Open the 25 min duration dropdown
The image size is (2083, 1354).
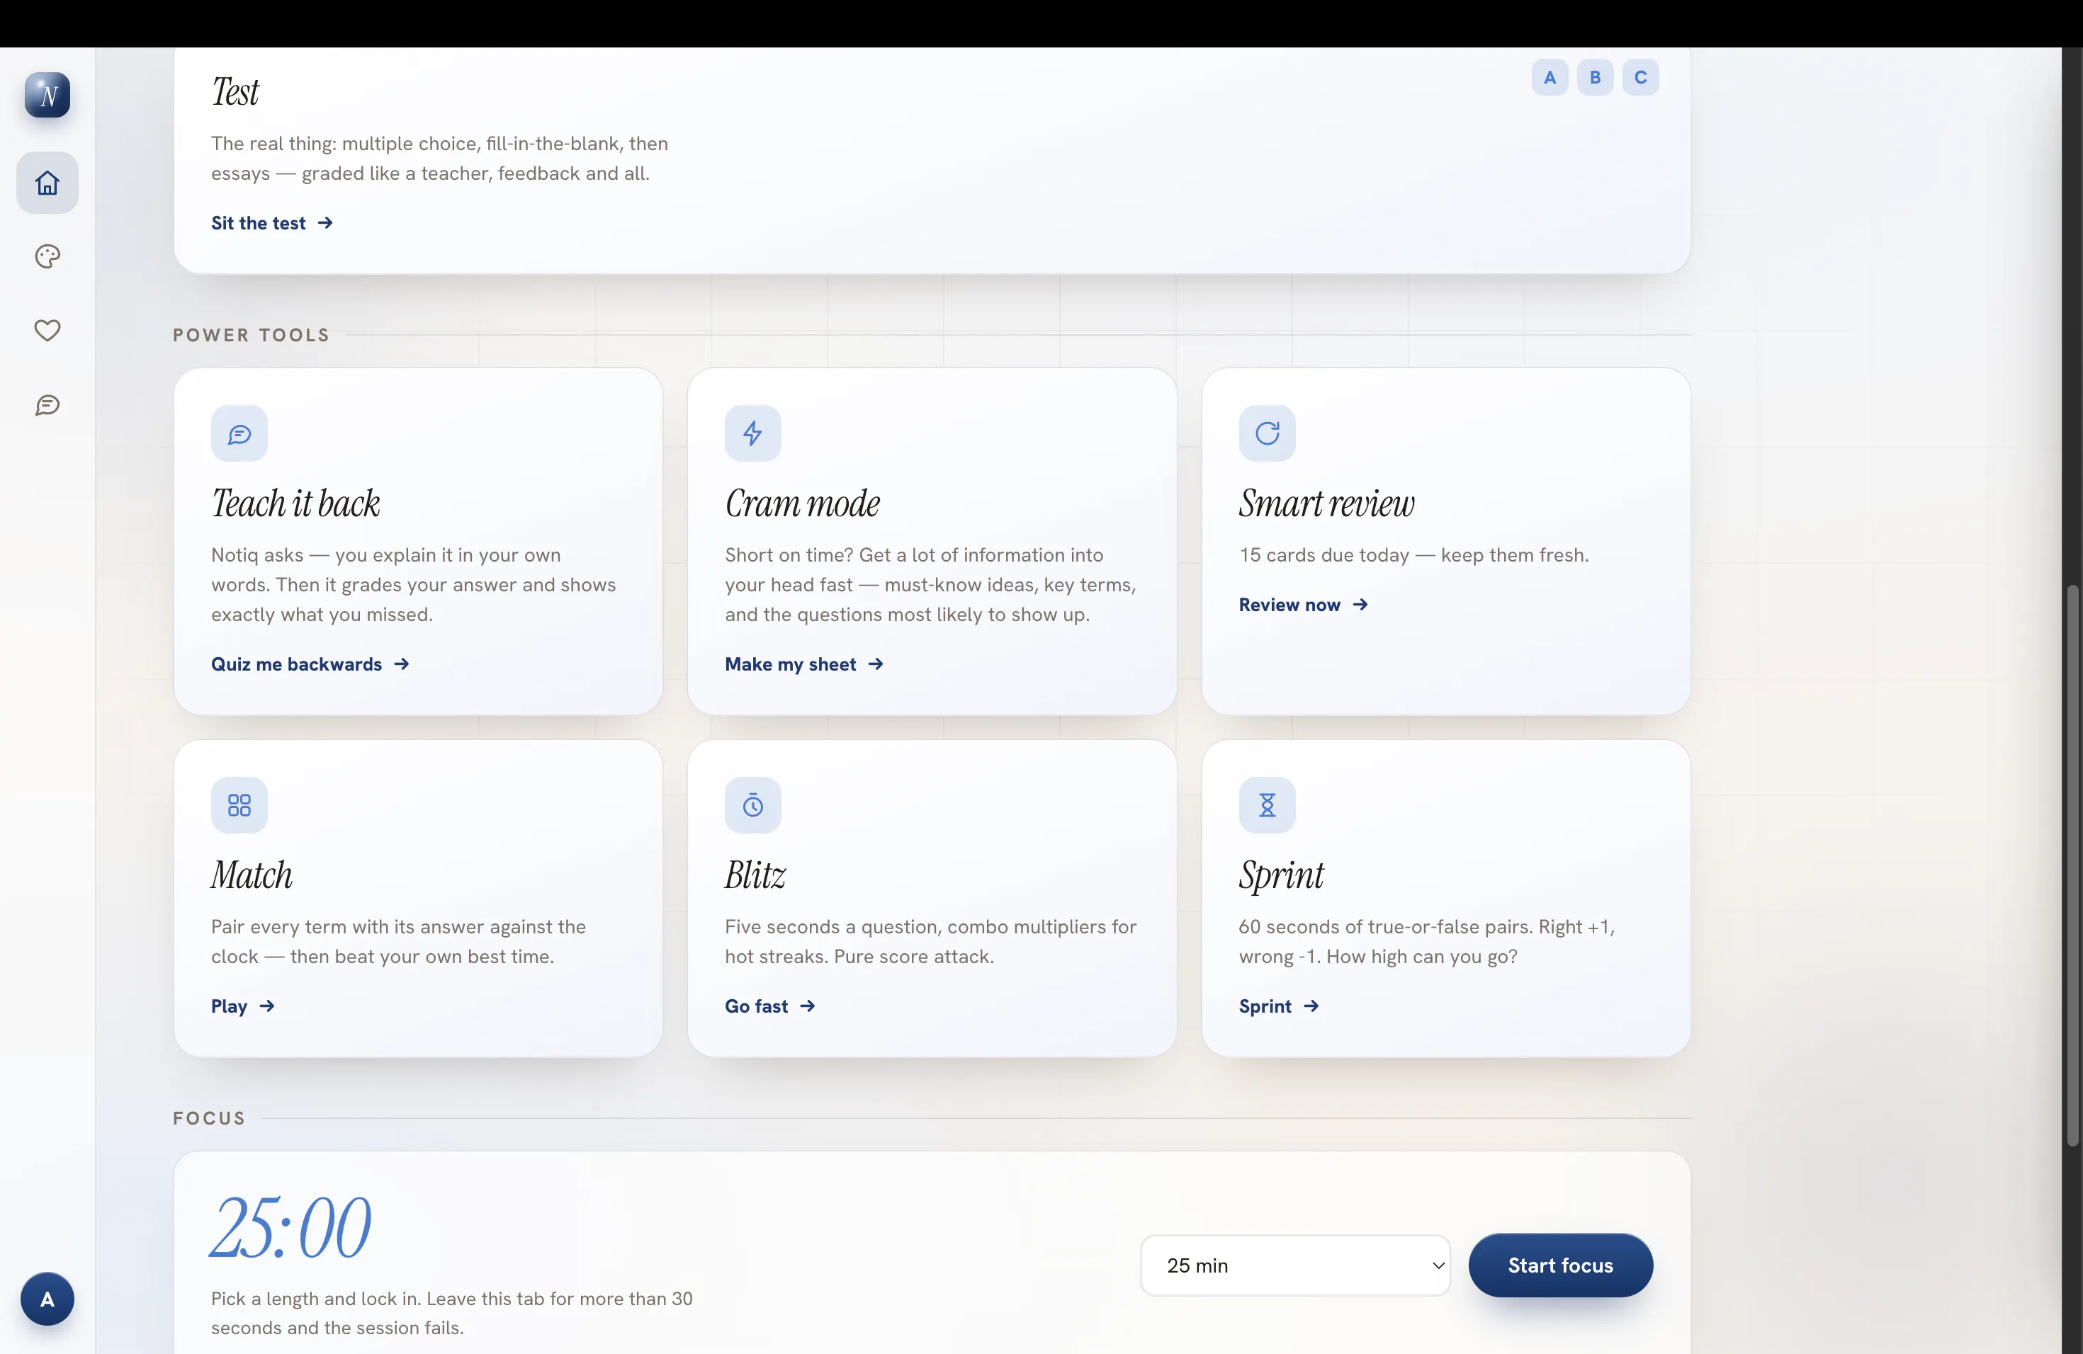click(x=1295, y=1265)
